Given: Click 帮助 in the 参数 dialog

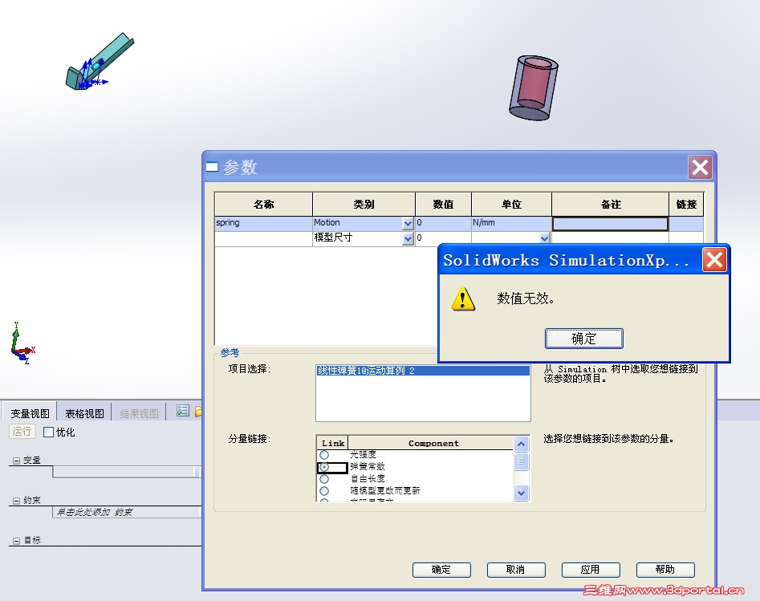Looking at the screenshot, I should pyautogui.click(x=665, y=570).
